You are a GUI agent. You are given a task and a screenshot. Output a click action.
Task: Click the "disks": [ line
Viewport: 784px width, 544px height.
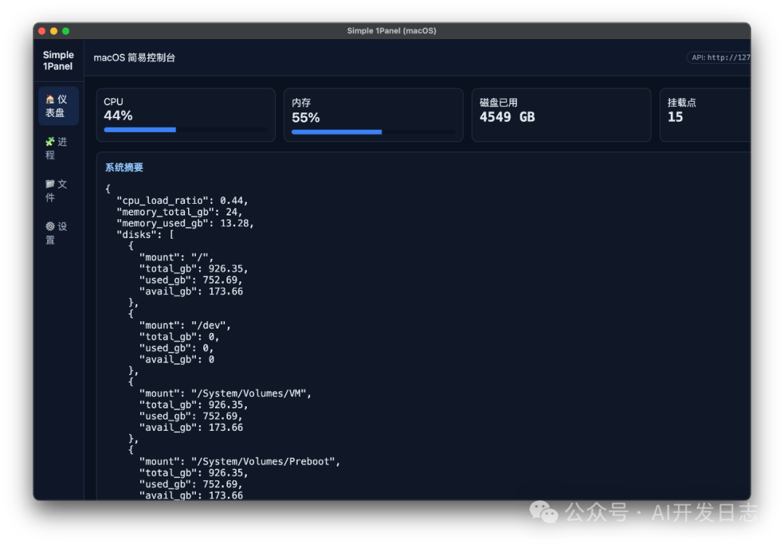tap(145, 234)
